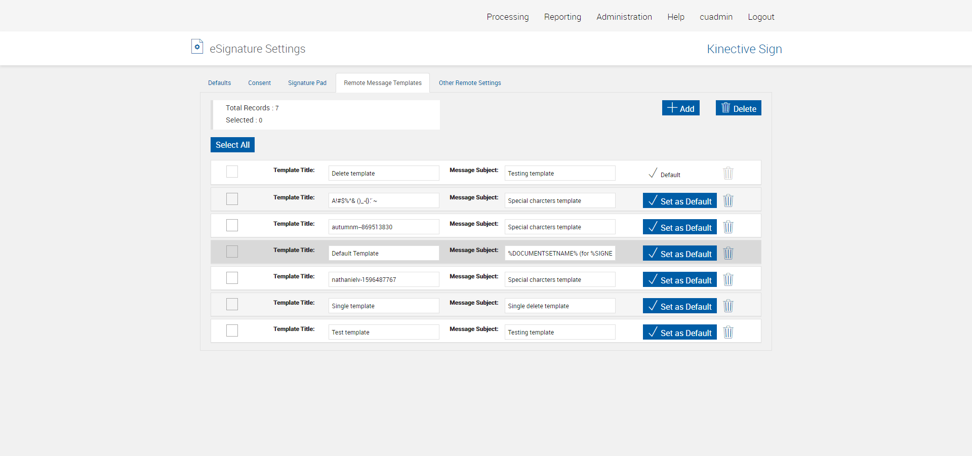972x456 pixels.
Task: Set Single template as default
Action: tap(679, 306)
